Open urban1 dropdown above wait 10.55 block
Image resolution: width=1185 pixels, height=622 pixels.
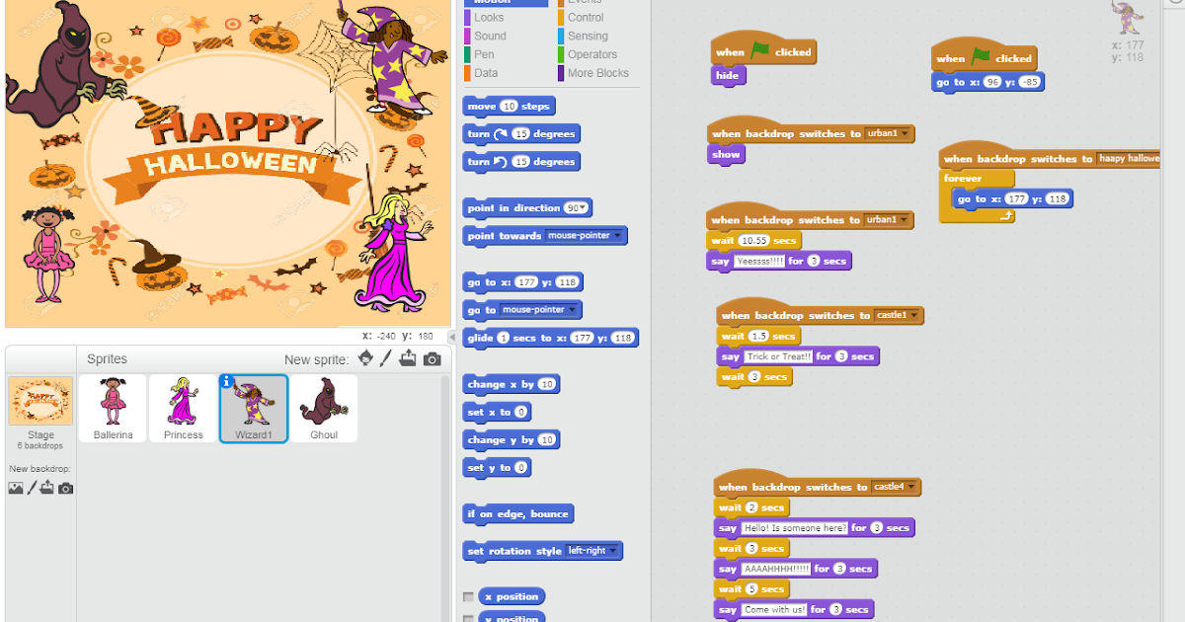coord(887,219)
